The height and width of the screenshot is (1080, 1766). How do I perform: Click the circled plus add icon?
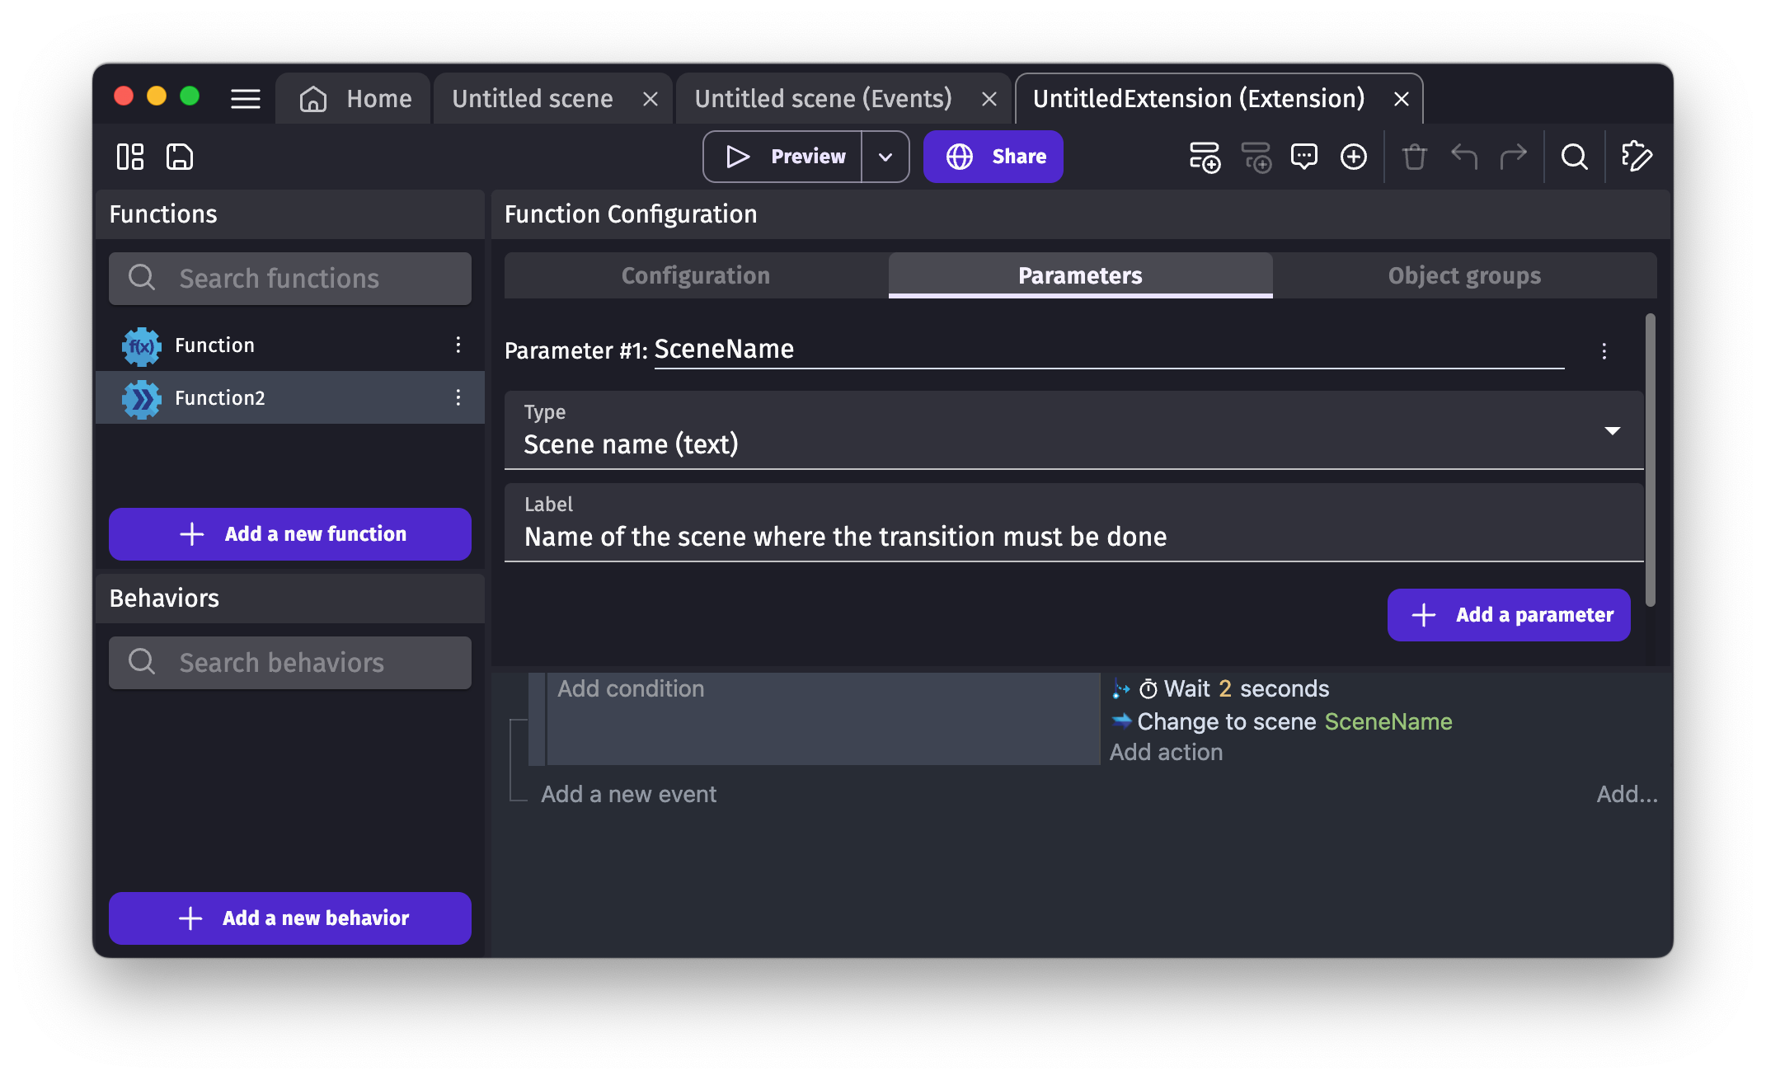point(1353,157)
